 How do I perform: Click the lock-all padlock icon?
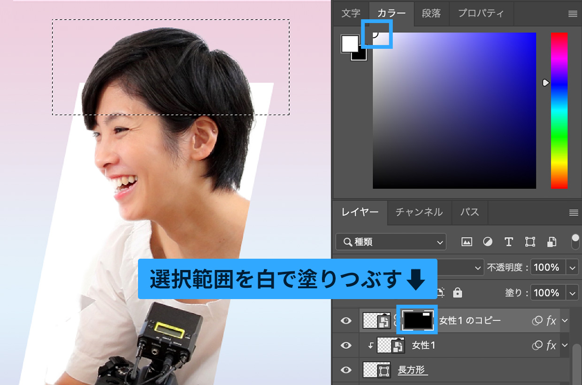(457, 293)
